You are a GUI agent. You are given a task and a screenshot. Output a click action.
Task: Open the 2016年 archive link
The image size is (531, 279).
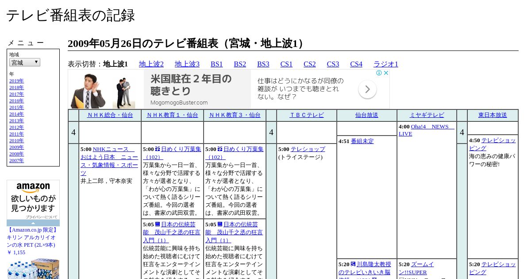coord(16,101)
